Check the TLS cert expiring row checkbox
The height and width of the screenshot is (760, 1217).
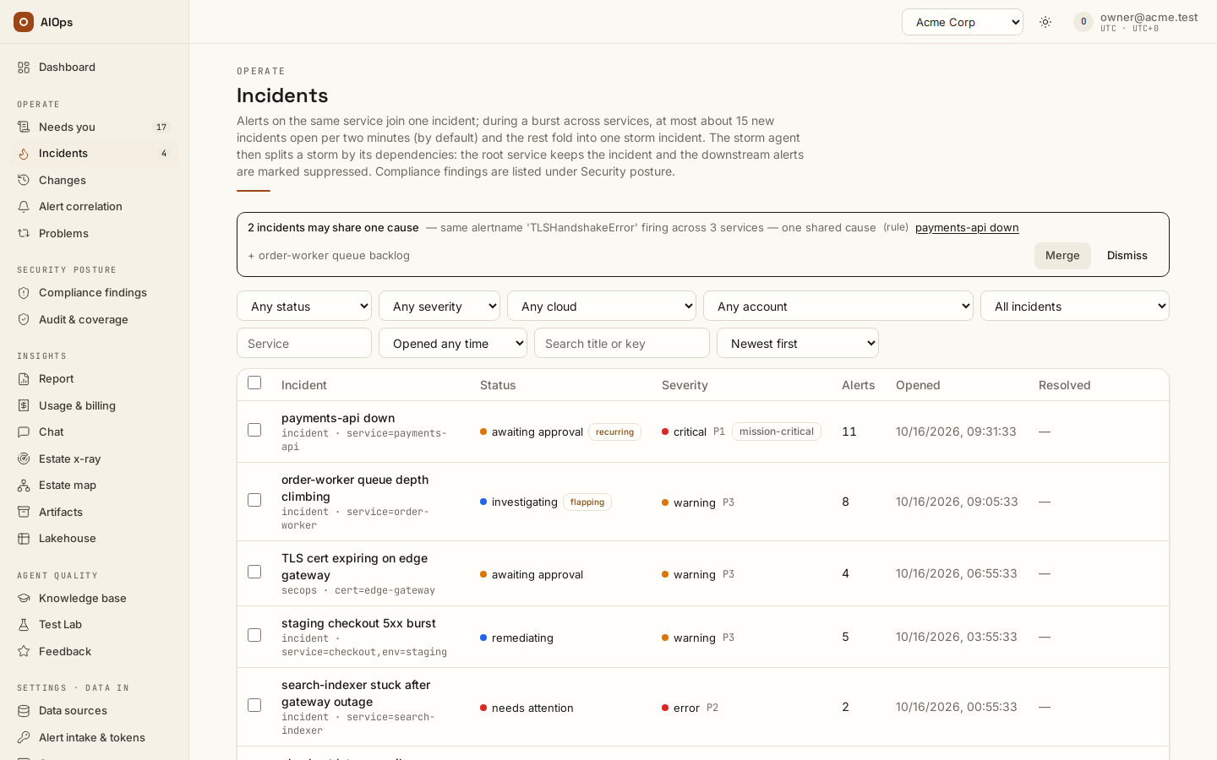click(254, 572)
